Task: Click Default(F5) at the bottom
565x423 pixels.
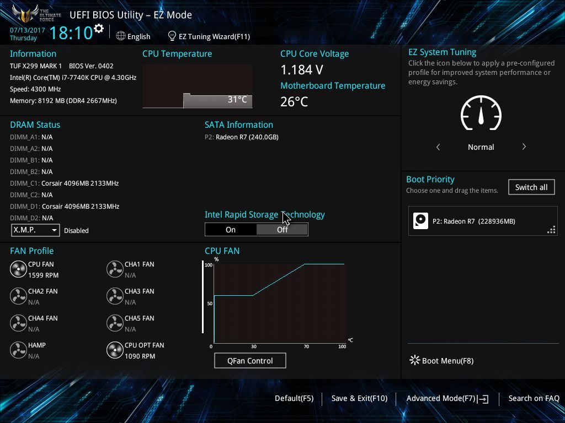Action: point(294,398)
